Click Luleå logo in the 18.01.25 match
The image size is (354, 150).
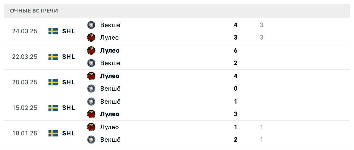click(91, 127)
